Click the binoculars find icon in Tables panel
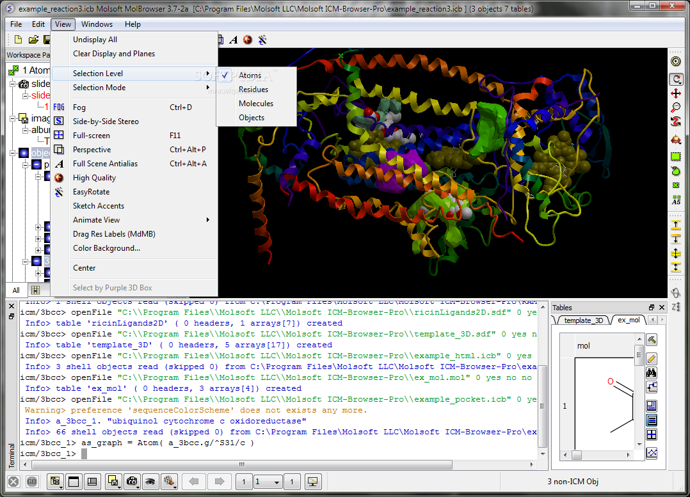This screenshot has width=690, height=497. pyautogui.click(x=652, y=373)
